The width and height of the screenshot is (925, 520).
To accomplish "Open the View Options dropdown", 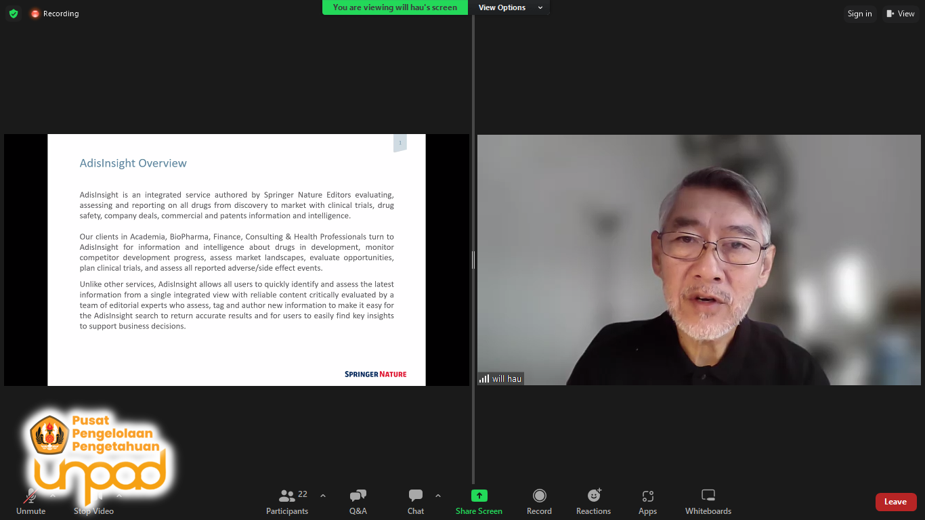I will tap(510, 7).
